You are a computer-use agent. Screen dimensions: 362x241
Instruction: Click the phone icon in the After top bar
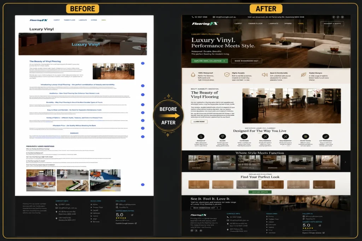pyautogui.click(x=193, y=17)
